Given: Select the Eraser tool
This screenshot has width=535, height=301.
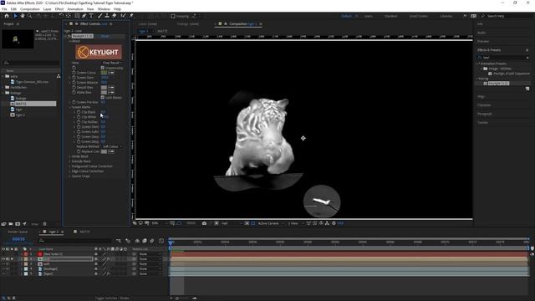Looking at the screenshot, I should click(115, 16).
